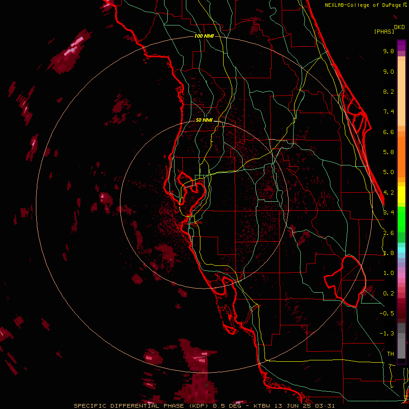Pick the bright green band of the color bar

tap(401, 219)
